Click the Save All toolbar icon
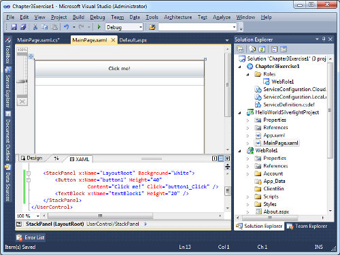 (23, 27)
